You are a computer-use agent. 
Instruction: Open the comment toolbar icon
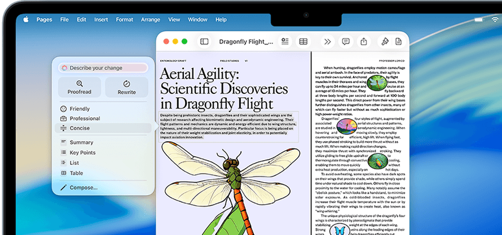coord(346,42)
